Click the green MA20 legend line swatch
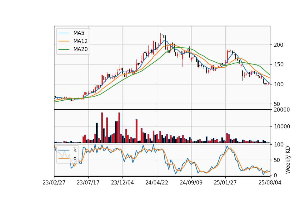The image size is (300, 215). point(64,49)
